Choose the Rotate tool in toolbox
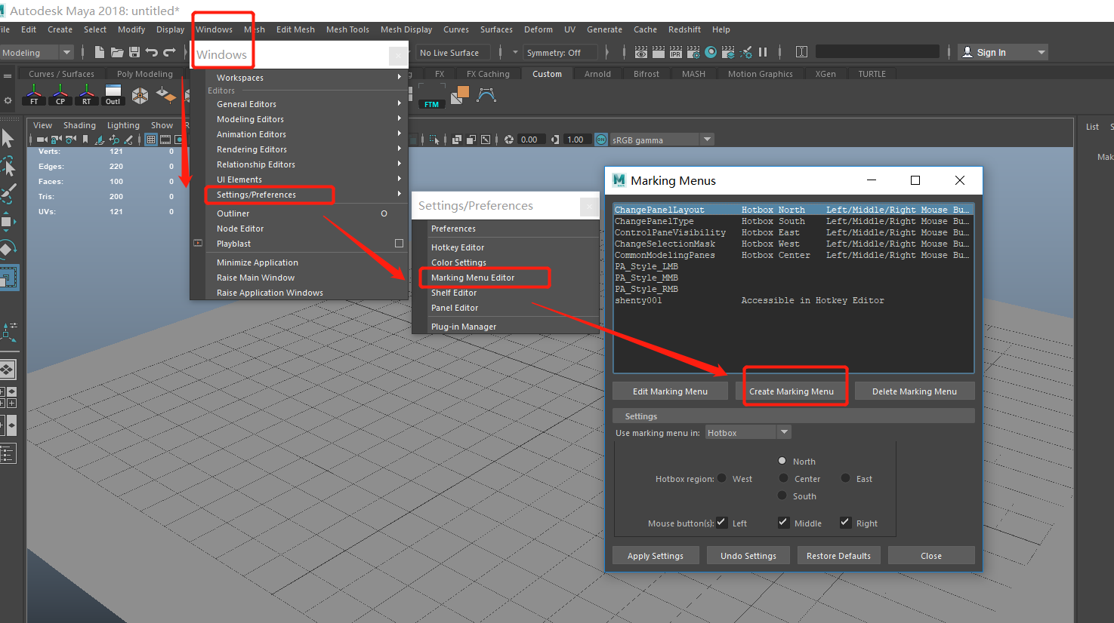The image size is (1114, 623). 8,249
